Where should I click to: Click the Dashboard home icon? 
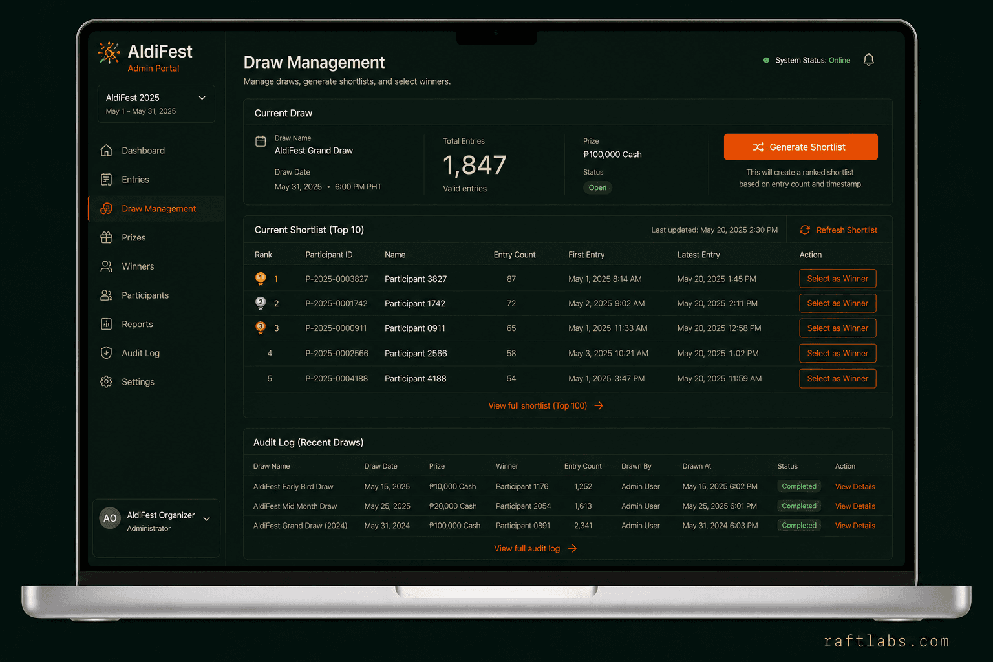pyautogui.click(x=107, y=151)
